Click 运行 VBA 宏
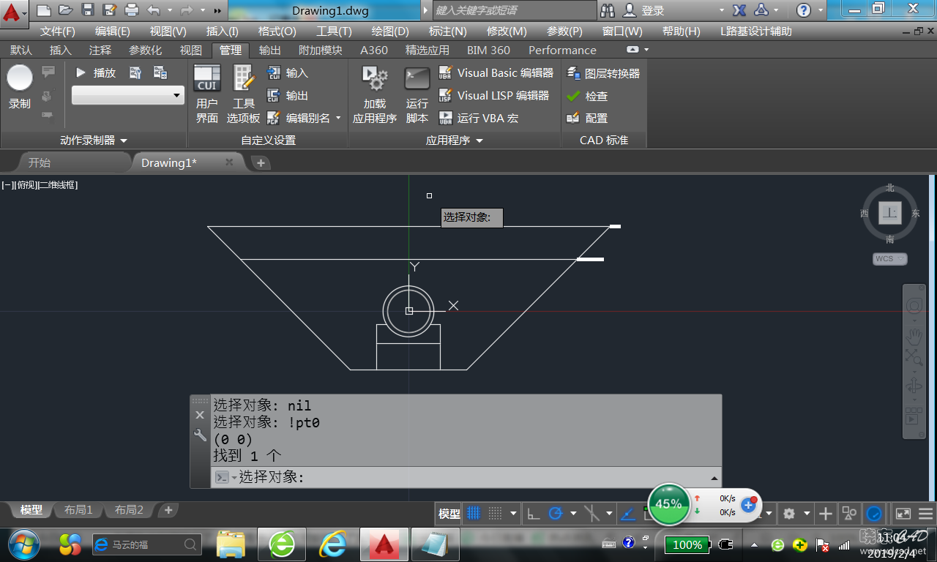937x562 pixels. (479, 118)
